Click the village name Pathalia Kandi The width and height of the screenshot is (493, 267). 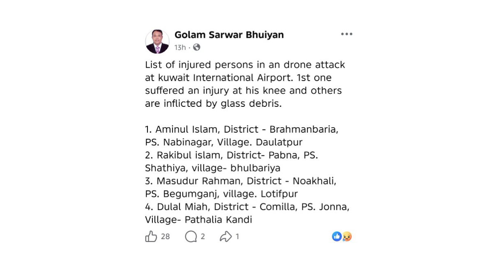click(x=218, y=220)
